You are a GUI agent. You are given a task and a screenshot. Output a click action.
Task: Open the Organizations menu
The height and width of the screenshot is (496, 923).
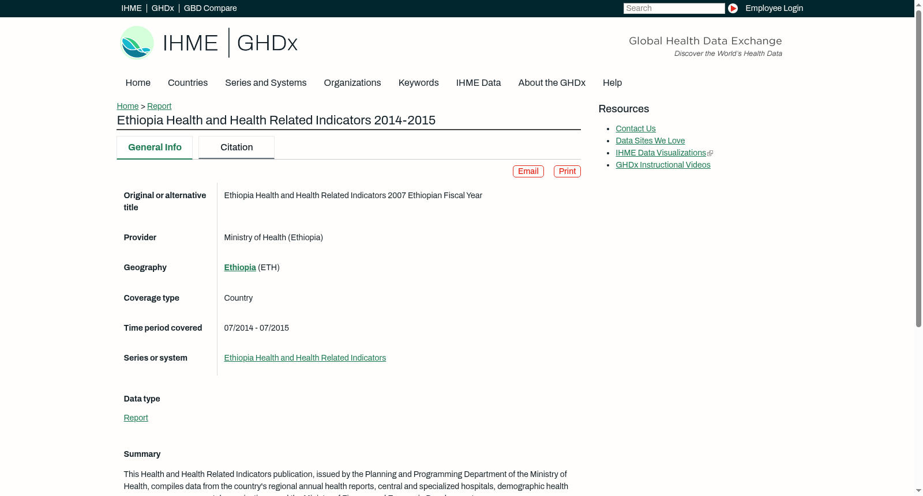click(352, 83)
